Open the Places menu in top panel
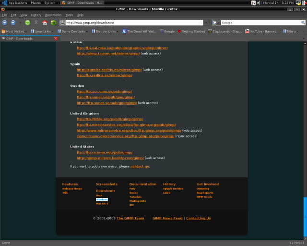 coord(35,3)
